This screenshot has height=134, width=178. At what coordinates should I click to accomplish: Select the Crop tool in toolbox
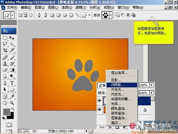click(x=5, y=50)
